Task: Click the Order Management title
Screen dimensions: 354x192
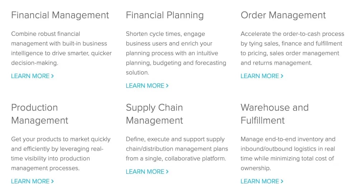Action: coord(283,15)
